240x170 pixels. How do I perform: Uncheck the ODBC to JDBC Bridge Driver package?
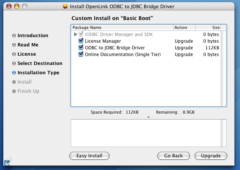[81, 48]
